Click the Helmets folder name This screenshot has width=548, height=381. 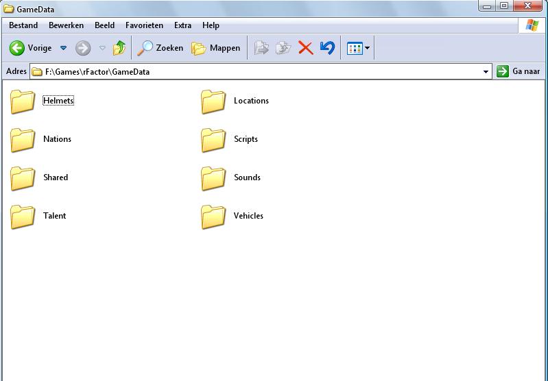58,101
